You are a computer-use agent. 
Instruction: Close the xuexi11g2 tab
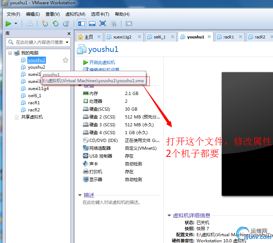140,37
